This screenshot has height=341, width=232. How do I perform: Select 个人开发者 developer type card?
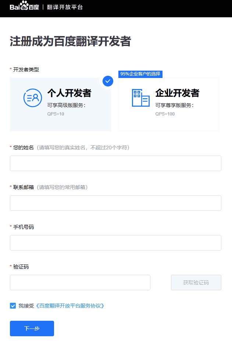60,104
